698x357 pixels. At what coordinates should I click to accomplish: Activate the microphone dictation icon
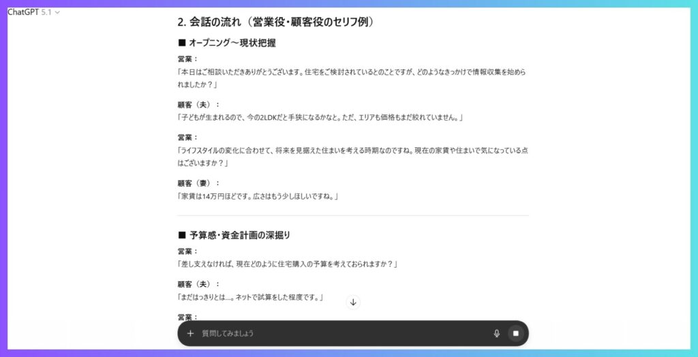(x=496, y=333)
